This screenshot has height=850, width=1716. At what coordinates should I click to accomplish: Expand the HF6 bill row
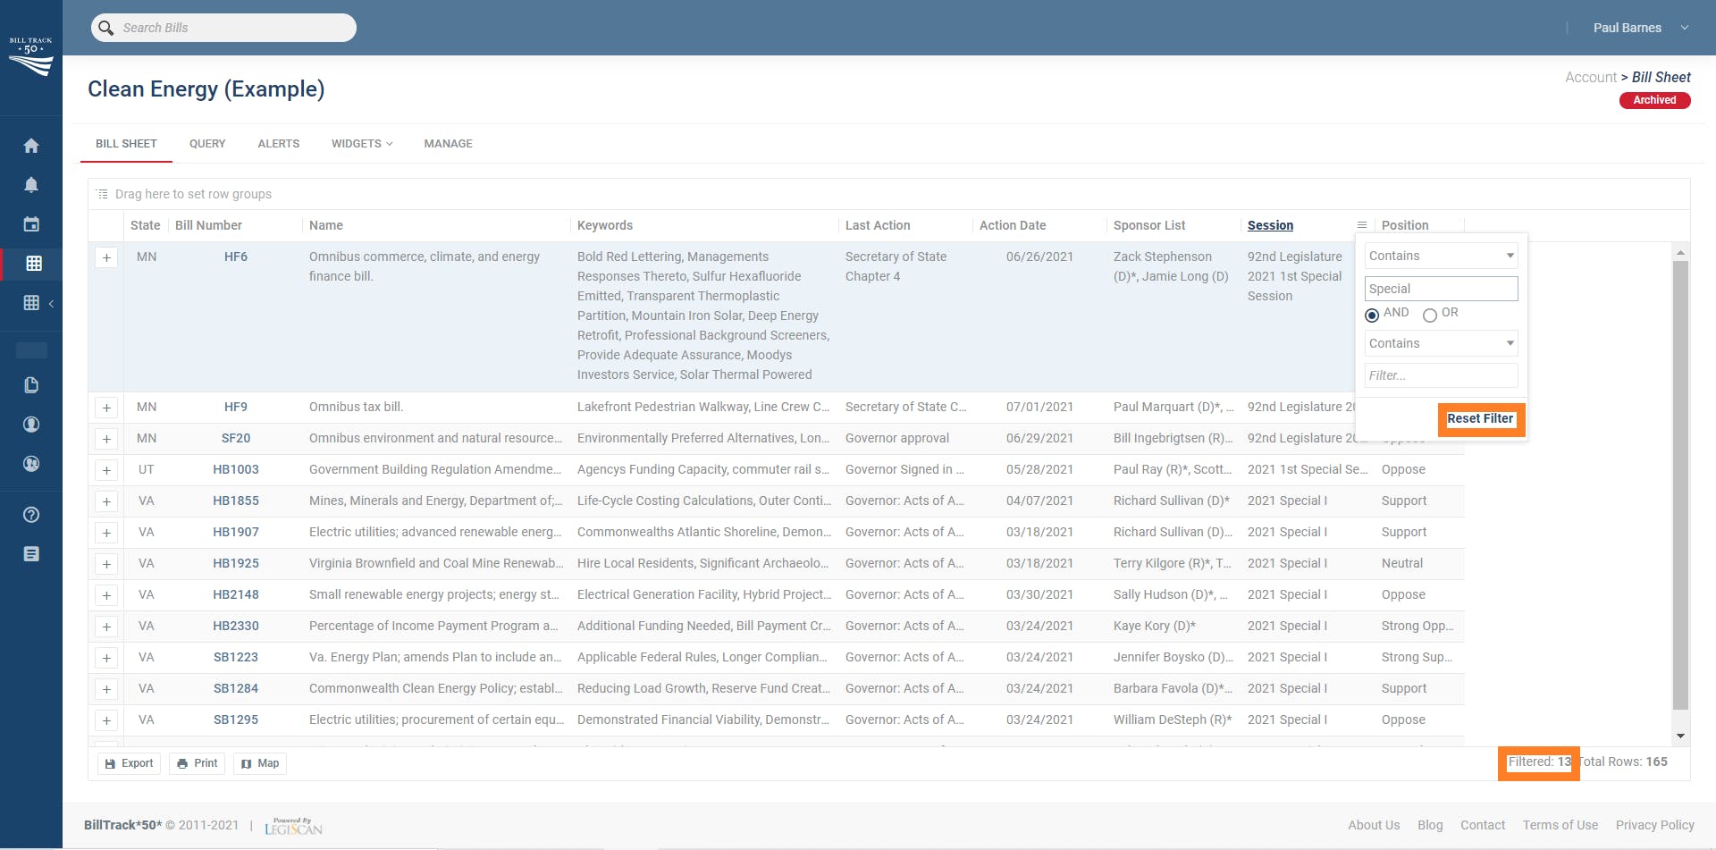point(106,257)
